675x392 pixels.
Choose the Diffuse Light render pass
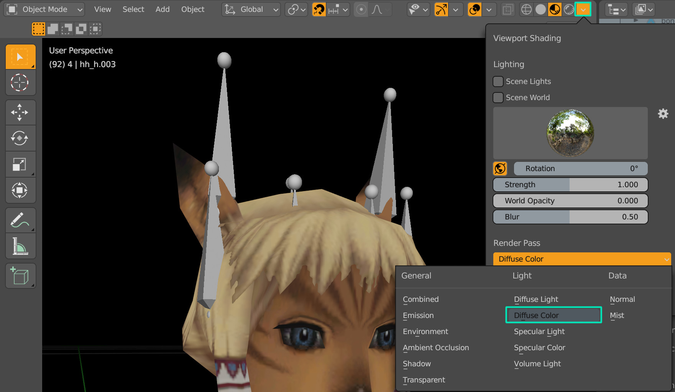pos(536,299)
